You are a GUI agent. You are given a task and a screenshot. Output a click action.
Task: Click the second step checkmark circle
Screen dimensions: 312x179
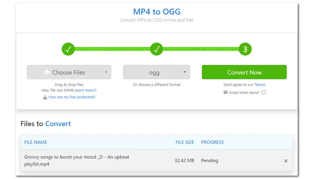click(x=156, y=49)
